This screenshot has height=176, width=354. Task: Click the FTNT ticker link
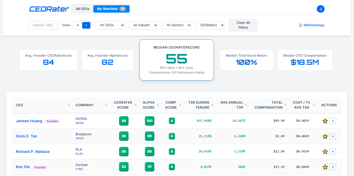pos(79,169)
